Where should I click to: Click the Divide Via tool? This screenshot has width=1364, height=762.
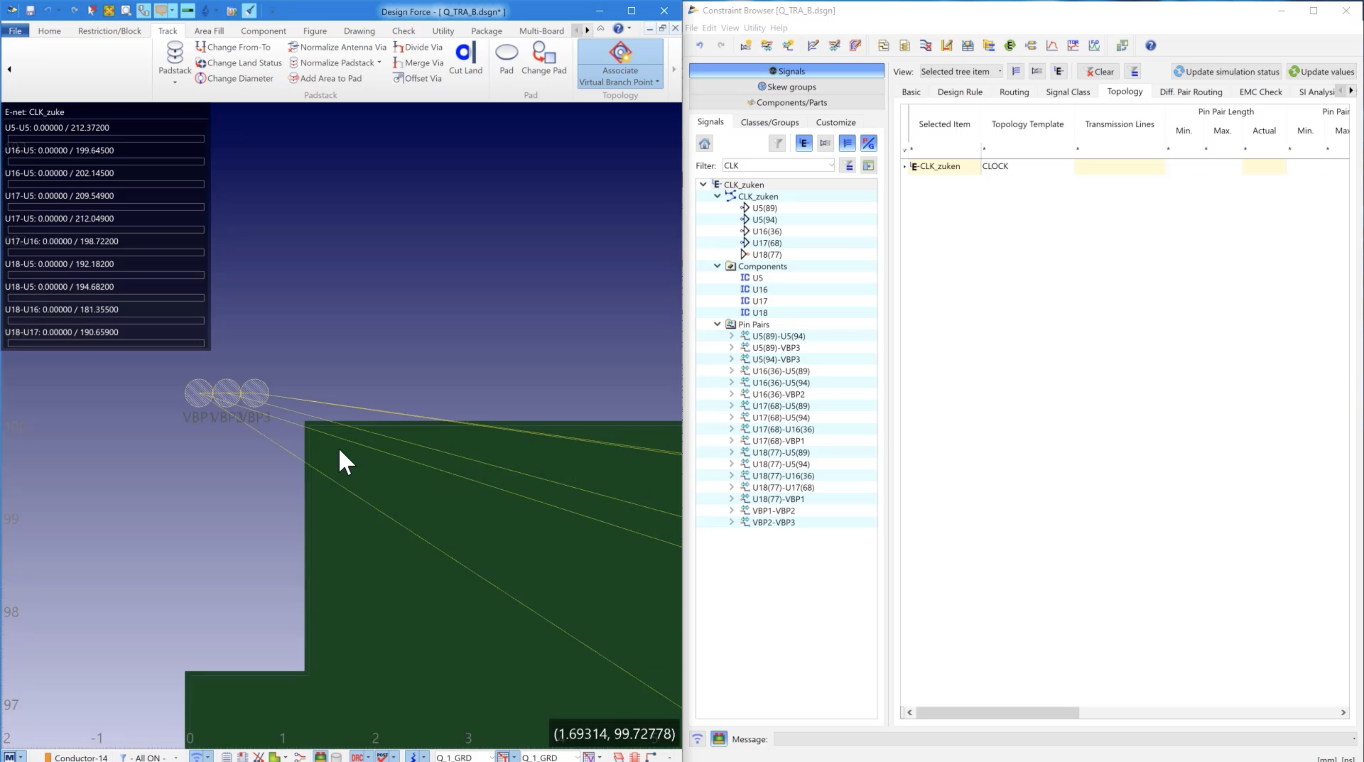(418, 47)
